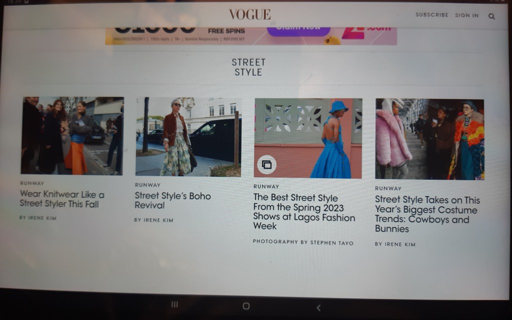Open Cowboys and Bunnies costume trends headline
Screen dimensions: 512x320
(x=427, y=214)
